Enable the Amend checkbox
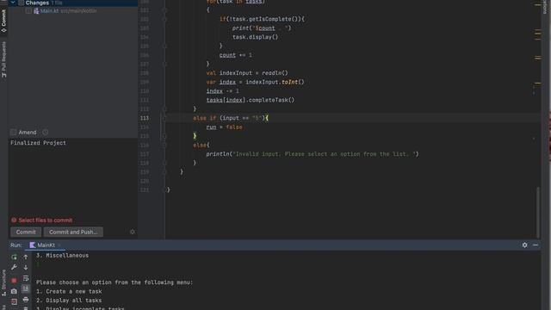This screenshot has width=551, height=310. (x=14, y=133)
